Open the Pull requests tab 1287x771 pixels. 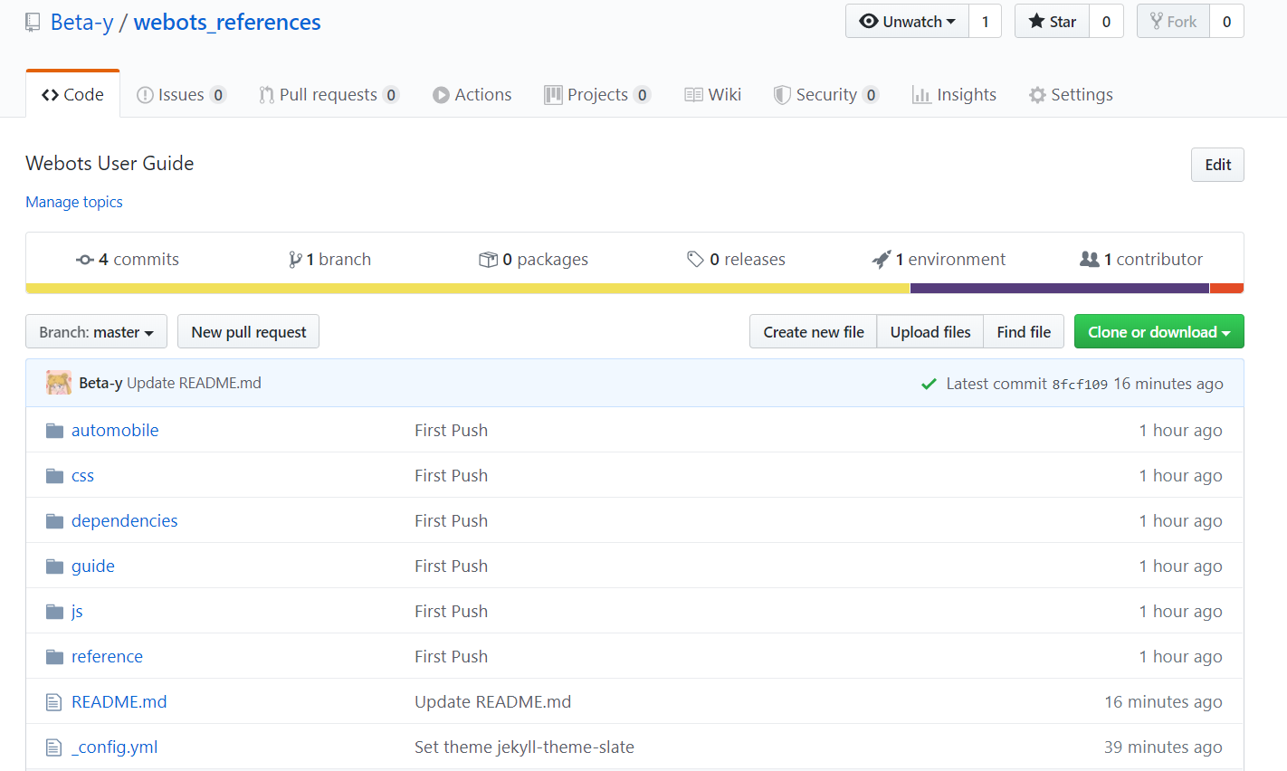coord(329,94)
